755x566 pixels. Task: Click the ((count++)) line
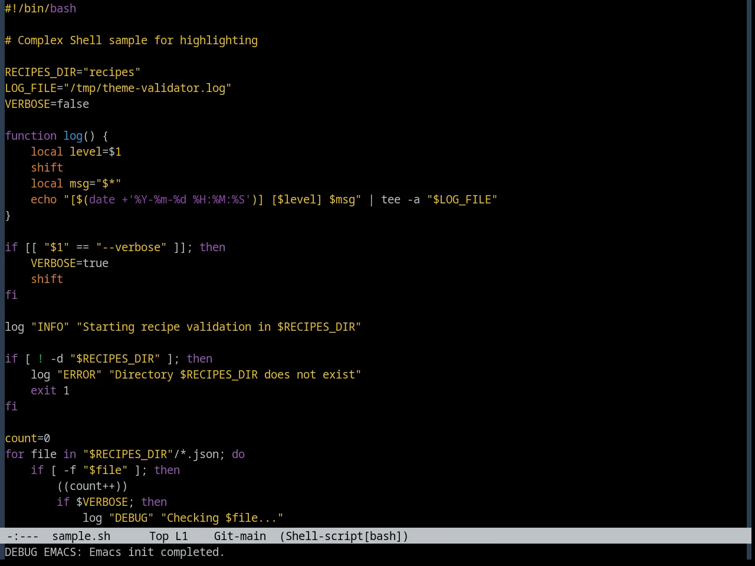tap(92, 486)
